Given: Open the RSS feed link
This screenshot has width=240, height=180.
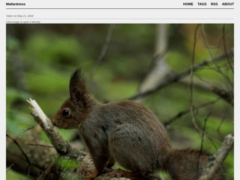Looking at the screenshot, I should point(214,4).
